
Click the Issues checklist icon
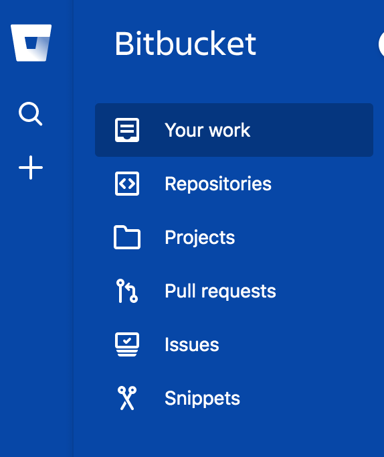[x=127, y=344]
